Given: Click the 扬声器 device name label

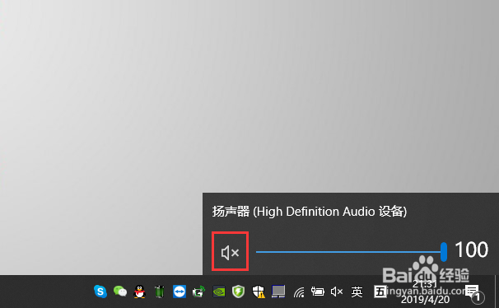Looking at the screenshot, I should [x=310, y=212].
